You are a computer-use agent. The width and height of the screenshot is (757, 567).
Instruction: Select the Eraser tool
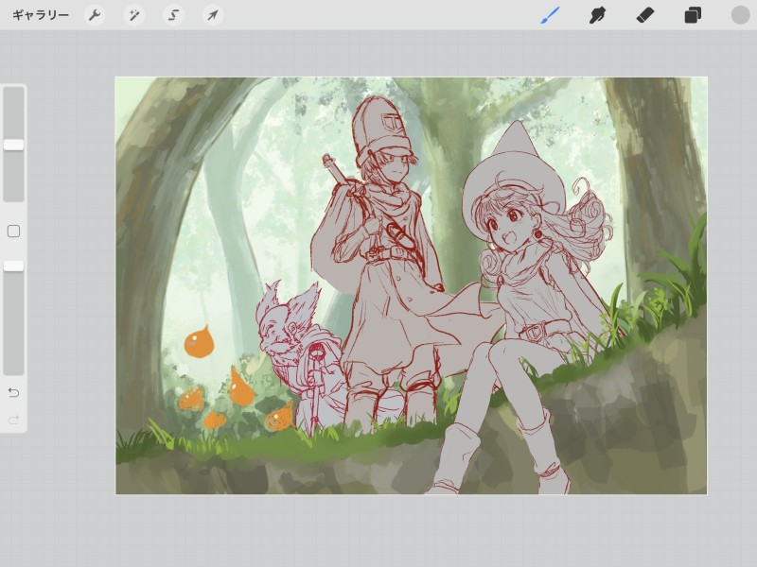click(645, 15)
